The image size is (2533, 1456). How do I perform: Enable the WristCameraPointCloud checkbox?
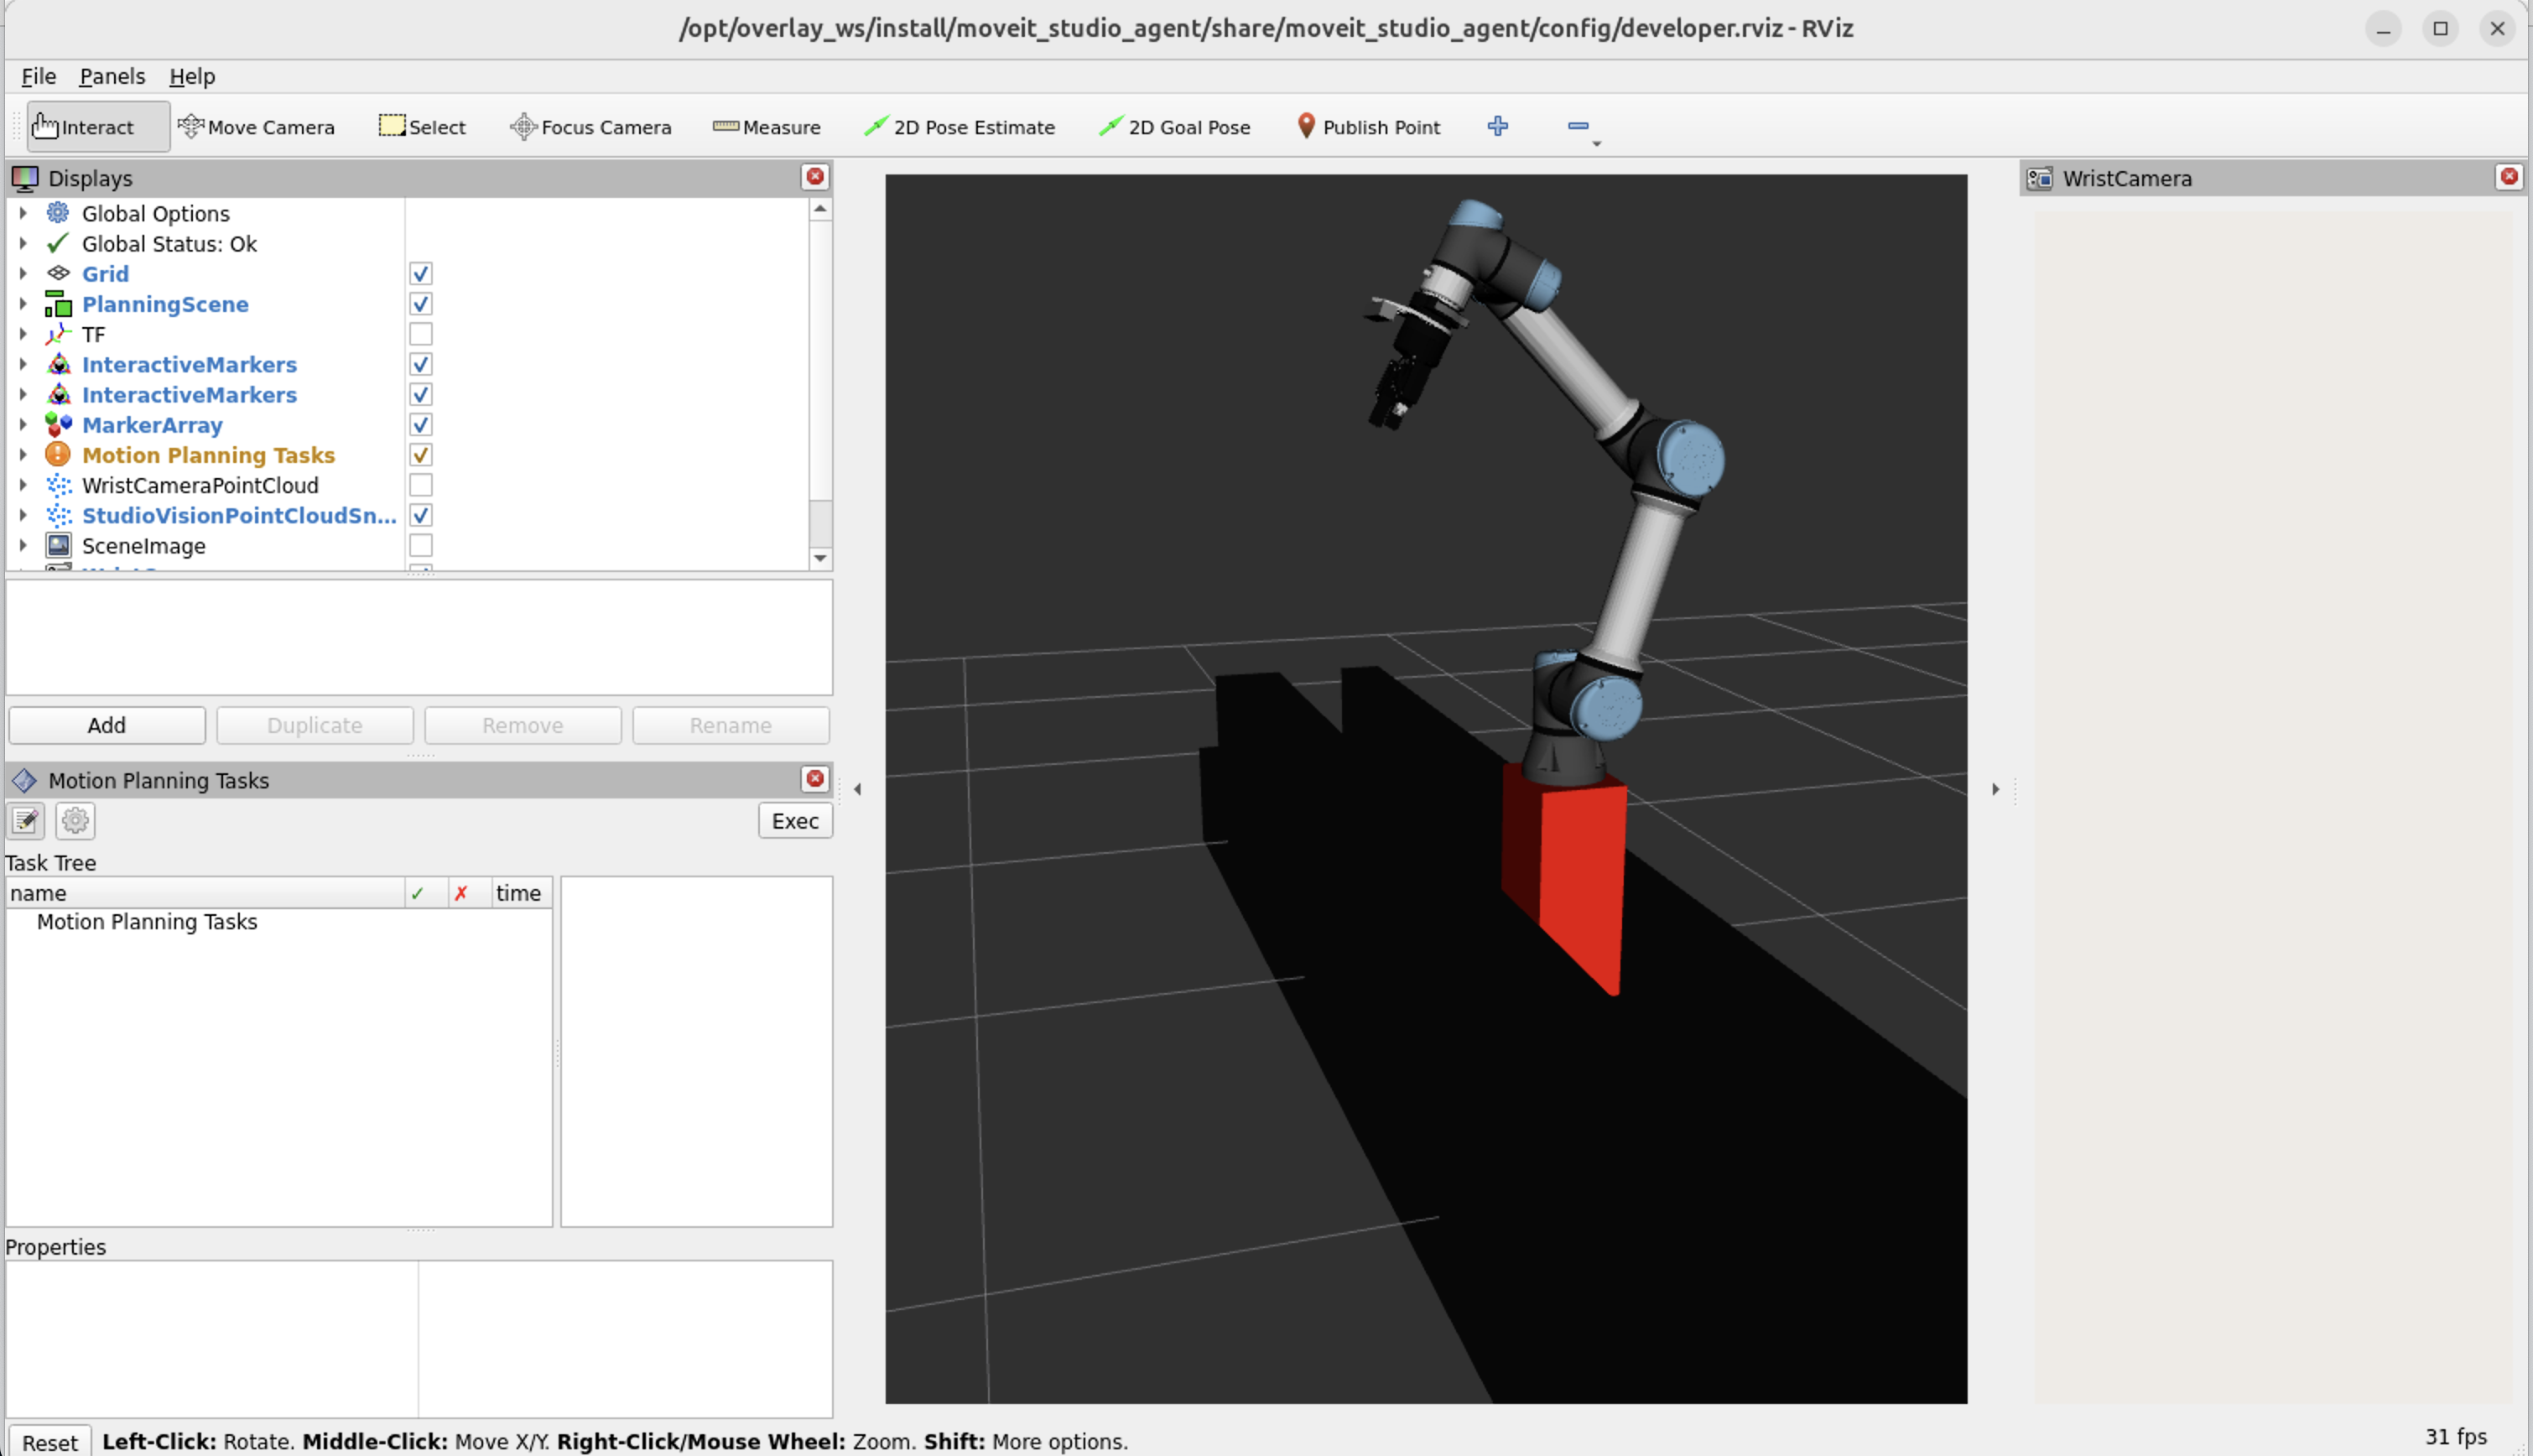click(x=421, y=485)
